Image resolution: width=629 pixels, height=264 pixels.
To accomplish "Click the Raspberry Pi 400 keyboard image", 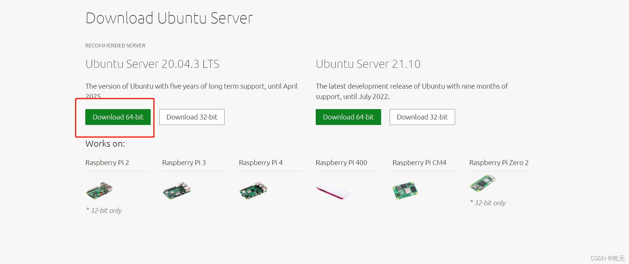I will [x=333, y=191].
